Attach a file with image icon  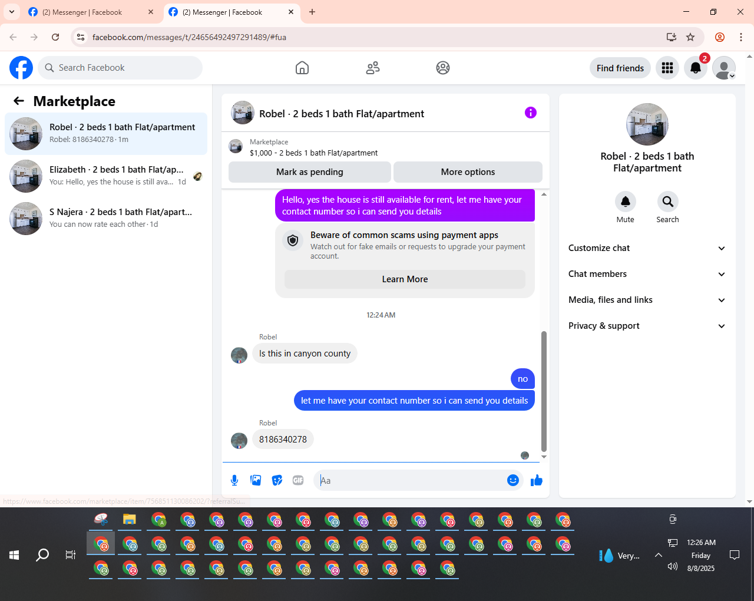point(256,480)
